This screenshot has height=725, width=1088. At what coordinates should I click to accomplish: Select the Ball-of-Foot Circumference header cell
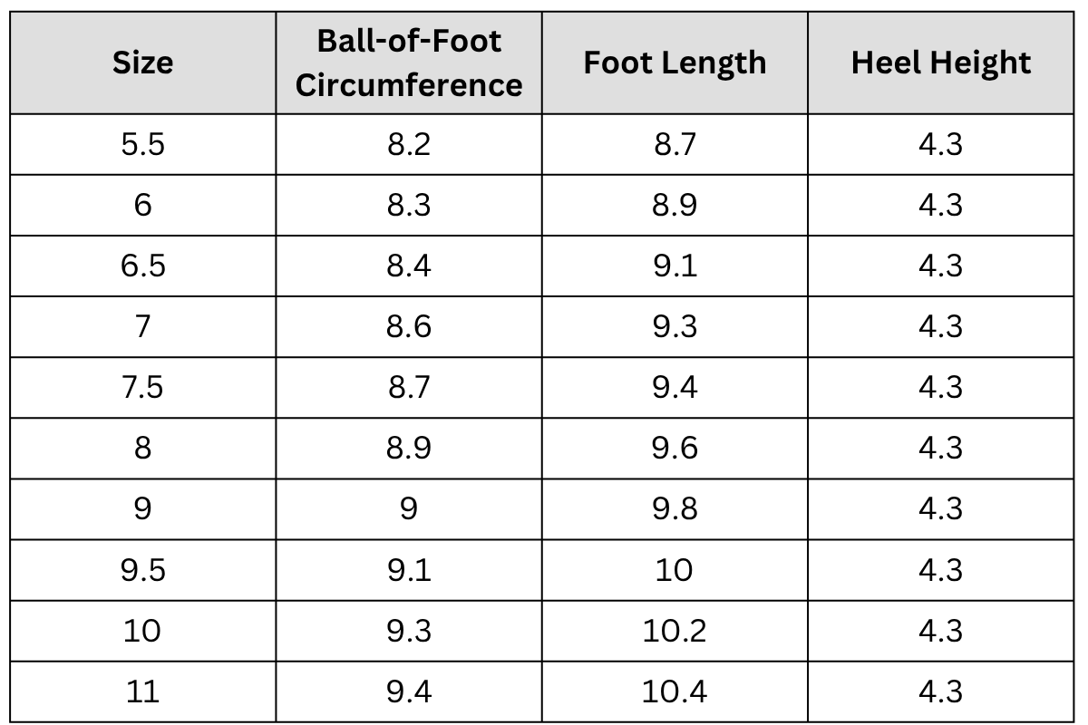coord(409,63)
